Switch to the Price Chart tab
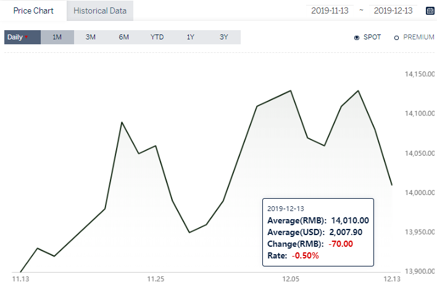 click(x=33, y=10)
